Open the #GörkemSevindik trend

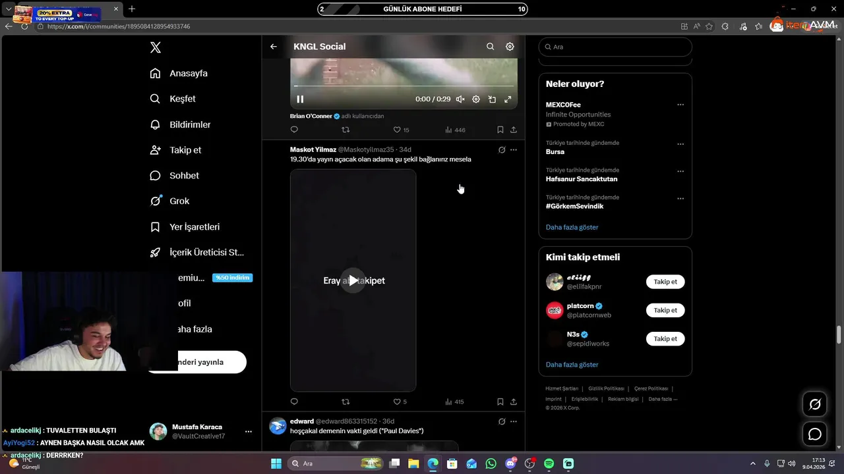coord(574,206)
